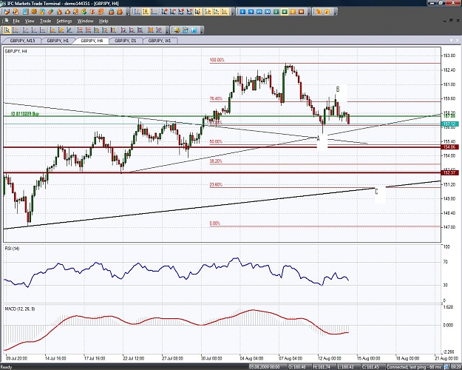Click the second orange icon in rightmost toolbar
Image resolution: width=462 pixels, height=370 pixels.
point(327,12)
